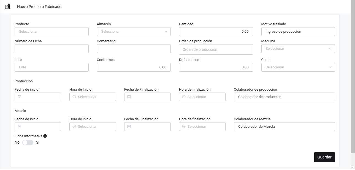
Task: Click the factory icon in the header
Action: (8, 6)
